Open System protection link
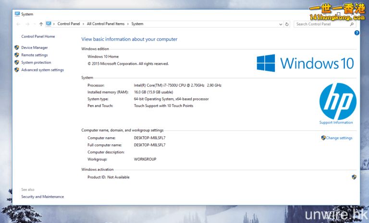369x223 pixels. click(x=36, y=62)
